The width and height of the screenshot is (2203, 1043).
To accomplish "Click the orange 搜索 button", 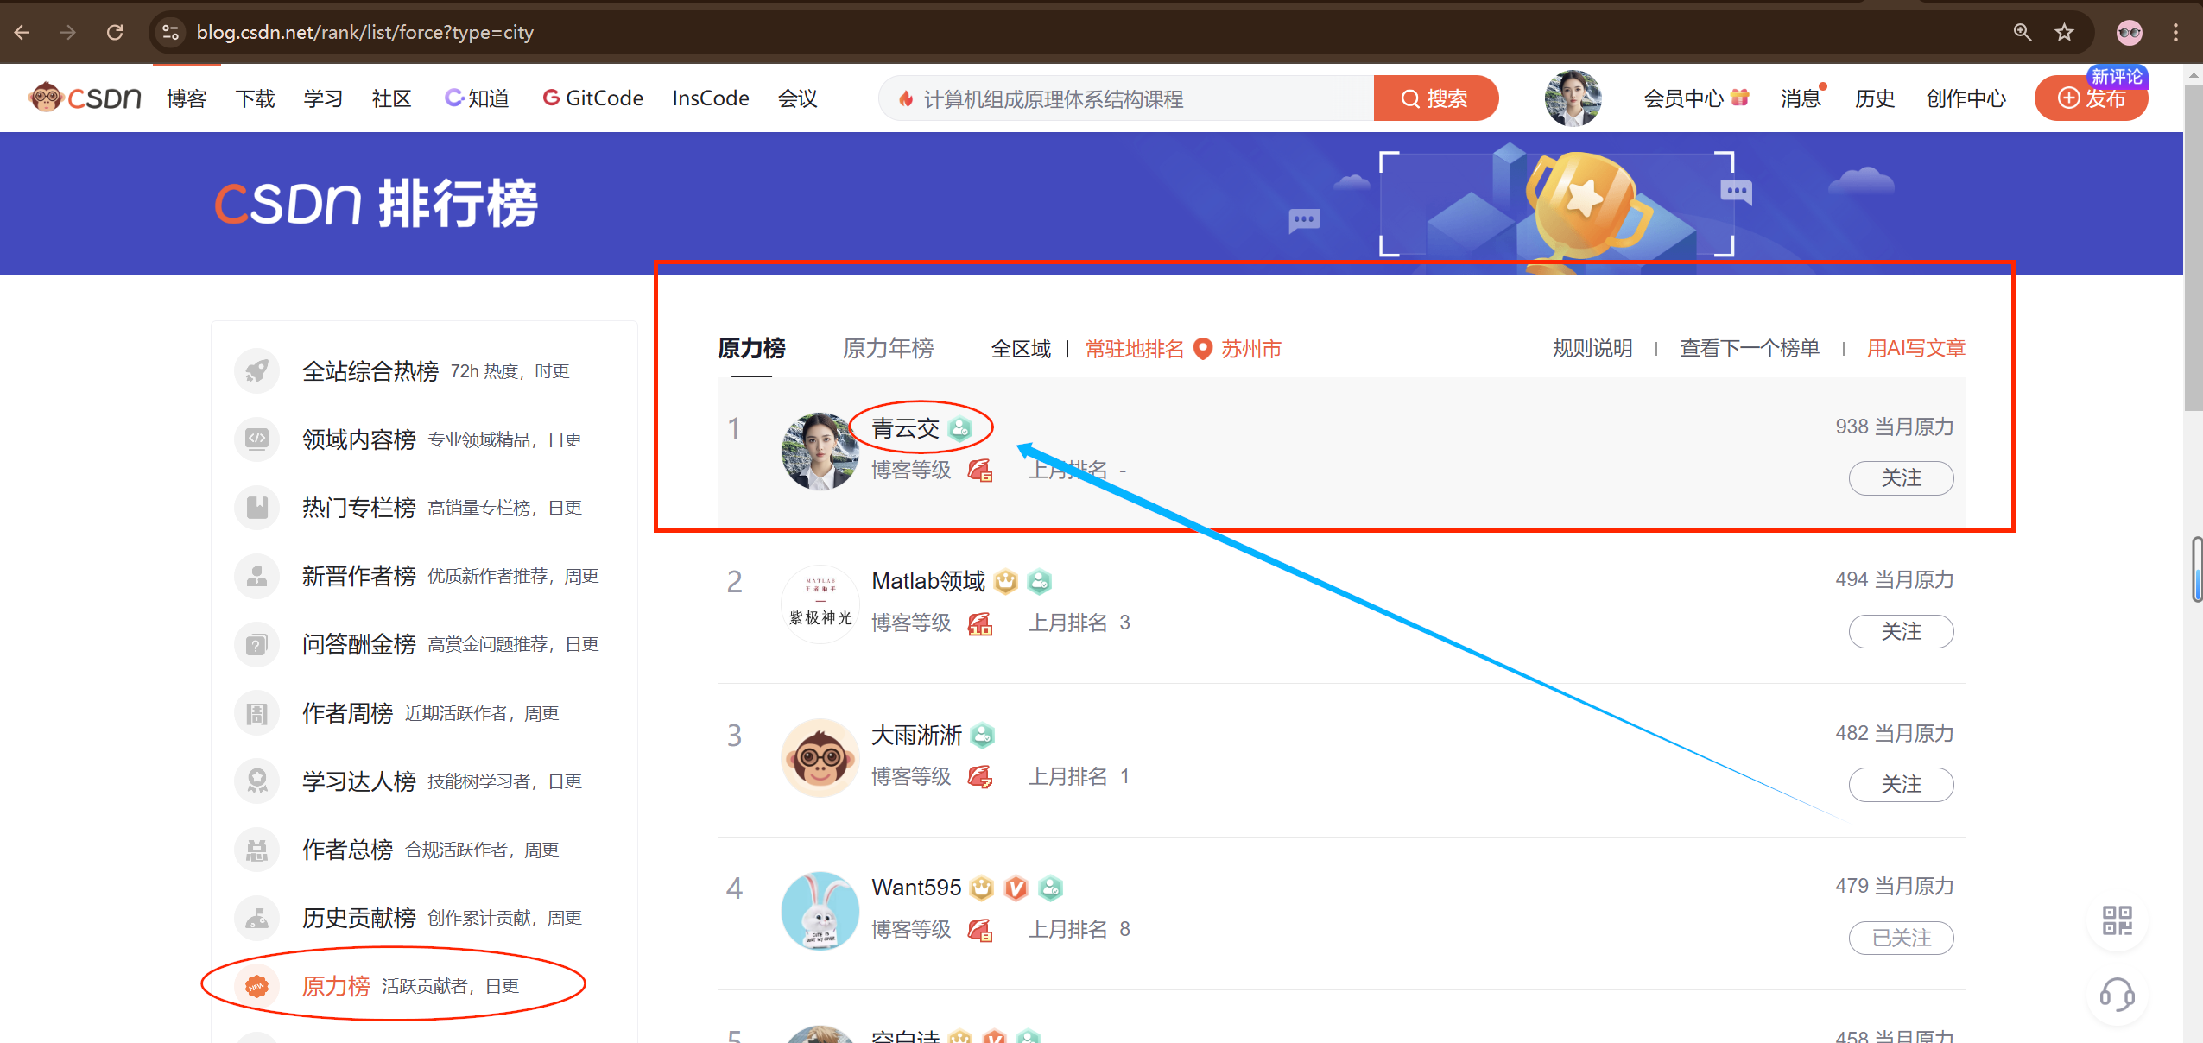I will click(1435, 98).
